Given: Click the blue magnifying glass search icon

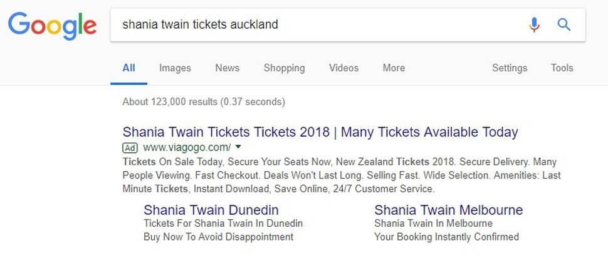Looking at the screenshot, I should pos(563,25).
